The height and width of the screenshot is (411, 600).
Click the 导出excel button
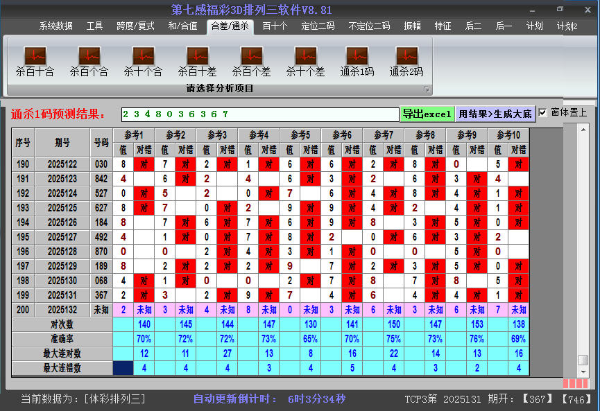(427, 114)
